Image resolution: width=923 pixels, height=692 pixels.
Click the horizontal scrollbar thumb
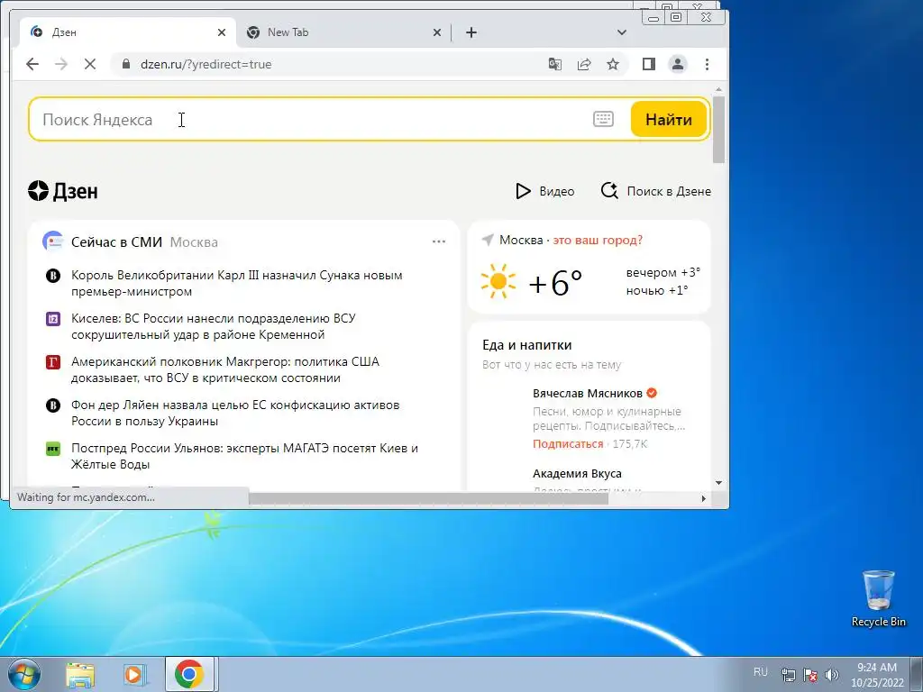(428, 498)
